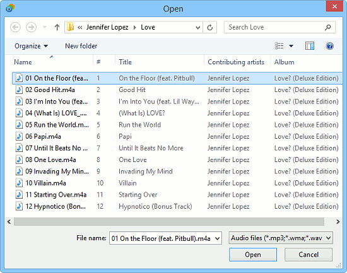Click the File name input field
This screenshot has height=273, width=347.
pos(162,238)
